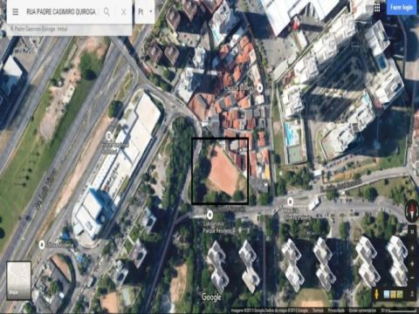The image size is (419, 314).
Task: Click the Terminal Rodoviário place marker
Action: pos(109,135)
